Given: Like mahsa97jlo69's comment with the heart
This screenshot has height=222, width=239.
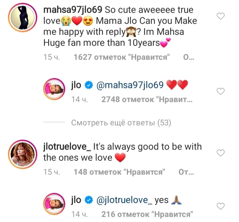Looking at the screenshot, I should [220, 16].
